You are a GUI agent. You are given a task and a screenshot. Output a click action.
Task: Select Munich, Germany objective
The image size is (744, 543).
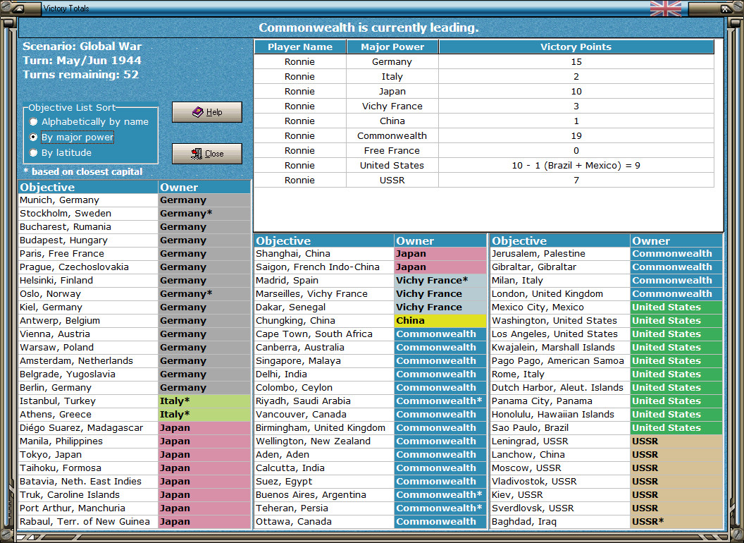[x=88, y=200]
